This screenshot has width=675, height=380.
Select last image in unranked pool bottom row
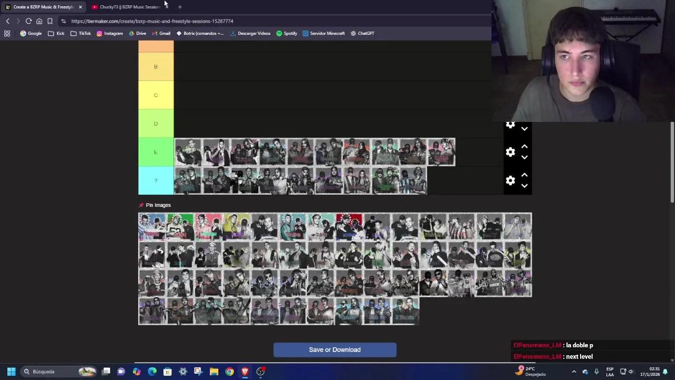(x=405, y=311)
